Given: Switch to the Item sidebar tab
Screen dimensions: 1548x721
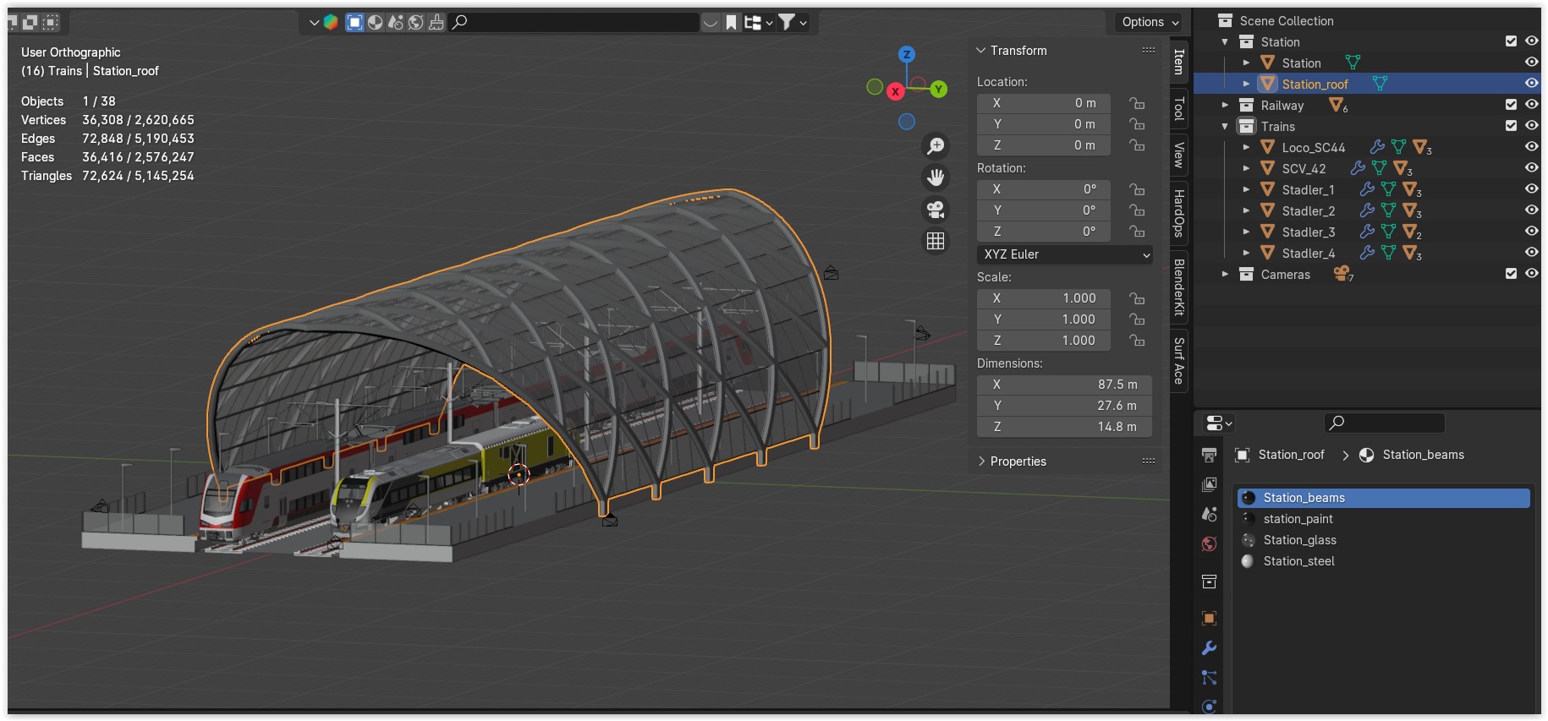Looking at the screenshot, I should [x=1179, y=62].
